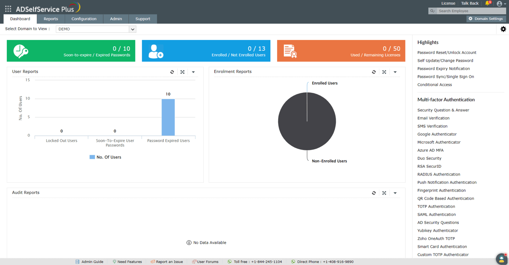This screenshot has width=509, height=265.
Task: Maximize the Enrolment Reports panel
Action: pyautogui.click(x=384, y=72)
